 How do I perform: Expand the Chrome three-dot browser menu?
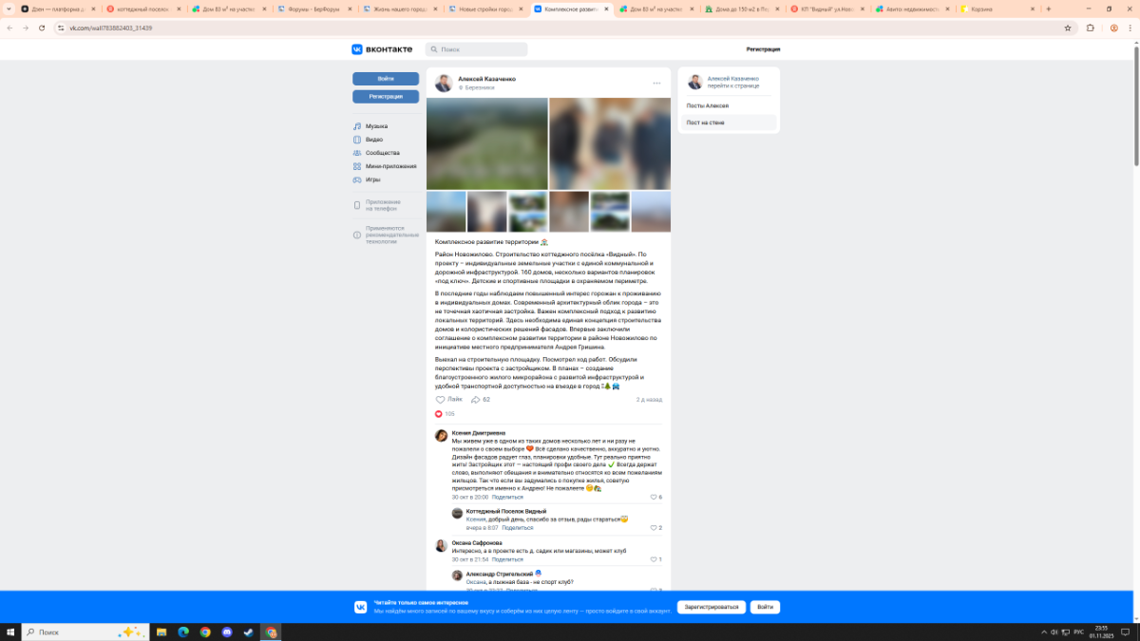[x=1130, y=28]
